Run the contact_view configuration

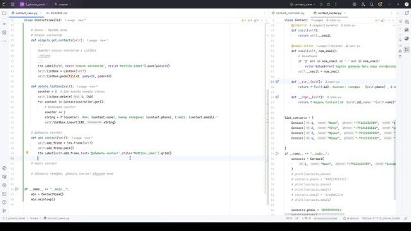pos(321,4)
